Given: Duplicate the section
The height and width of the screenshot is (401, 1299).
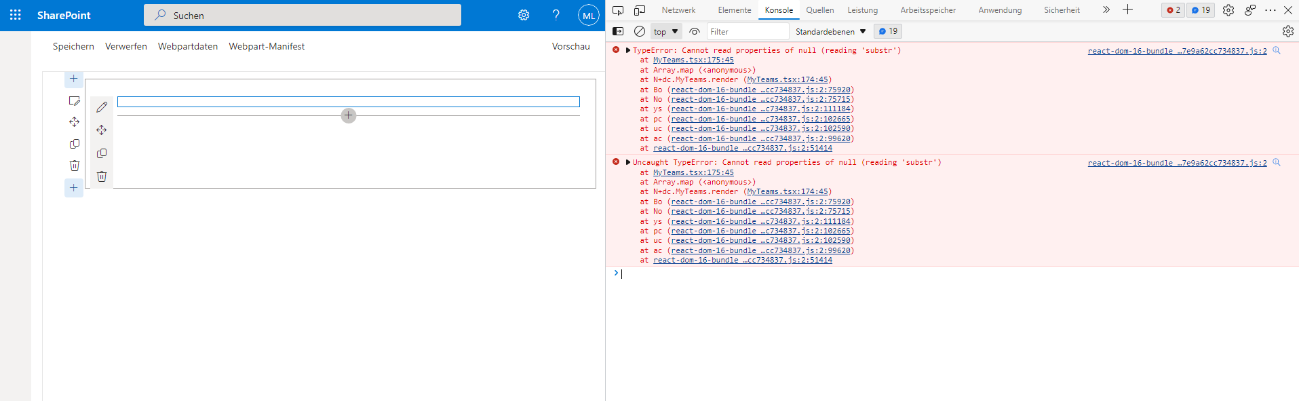Looking at the screenshot, I should pos(75,144).
